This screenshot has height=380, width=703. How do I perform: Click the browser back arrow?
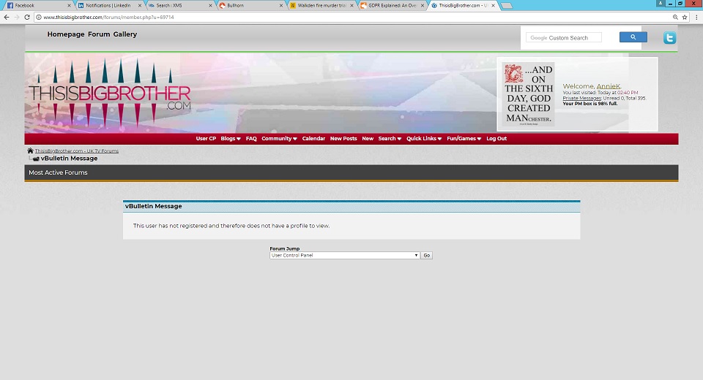coord(7,17)
